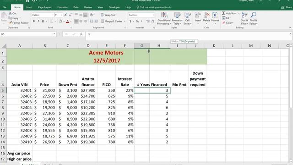Select row 9 header
293x165 pixels.
[3, 113]
